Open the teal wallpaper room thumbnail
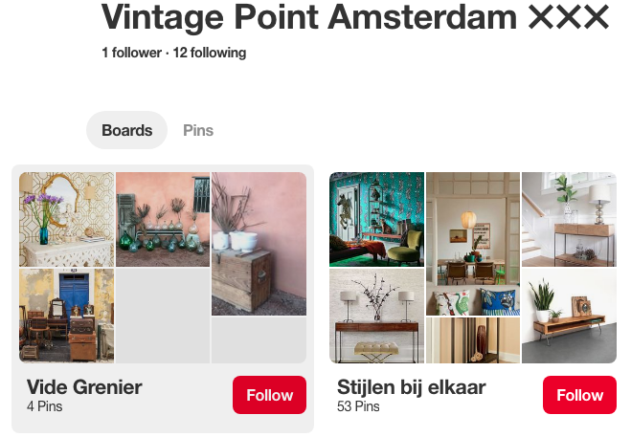The height and width of the screenshot is (437, 631). pyautogui.click(x=376, y=219)
